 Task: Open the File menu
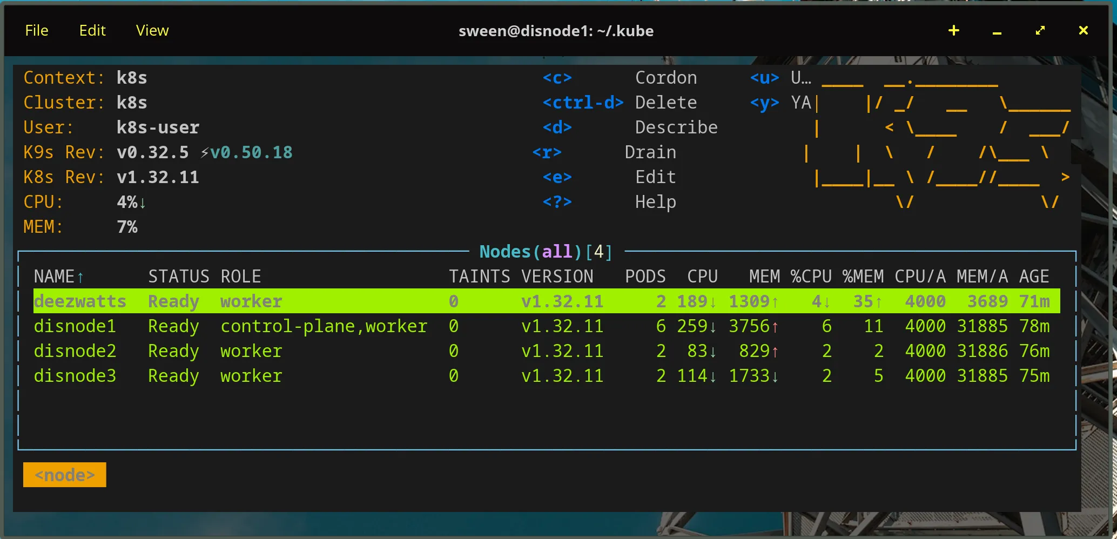(x=37, y=31)
